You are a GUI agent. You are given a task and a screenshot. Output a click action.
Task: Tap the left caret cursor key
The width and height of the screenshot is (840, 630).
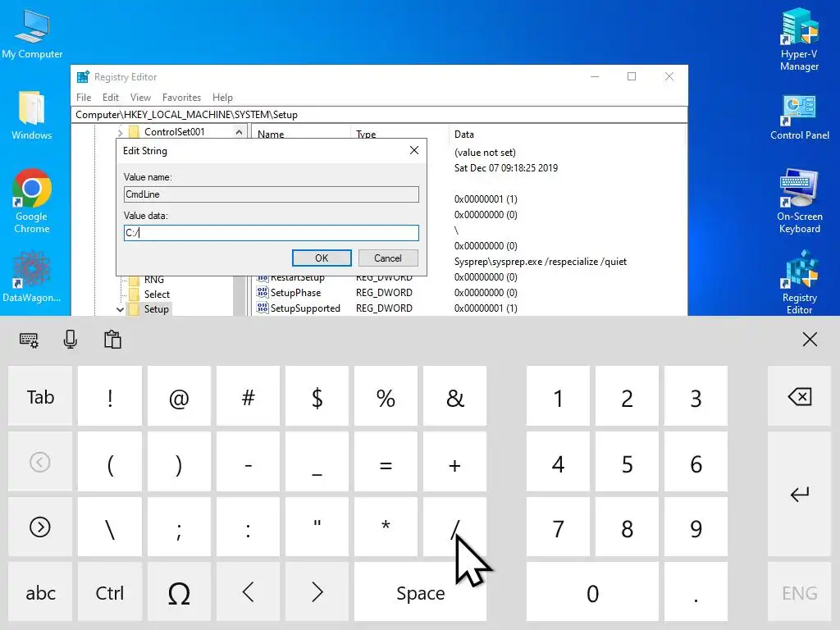[248, 592]
